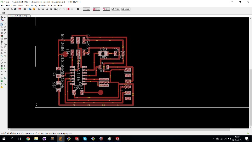Click the first red design manager button
252x142 pixels.
pos(96,9)
